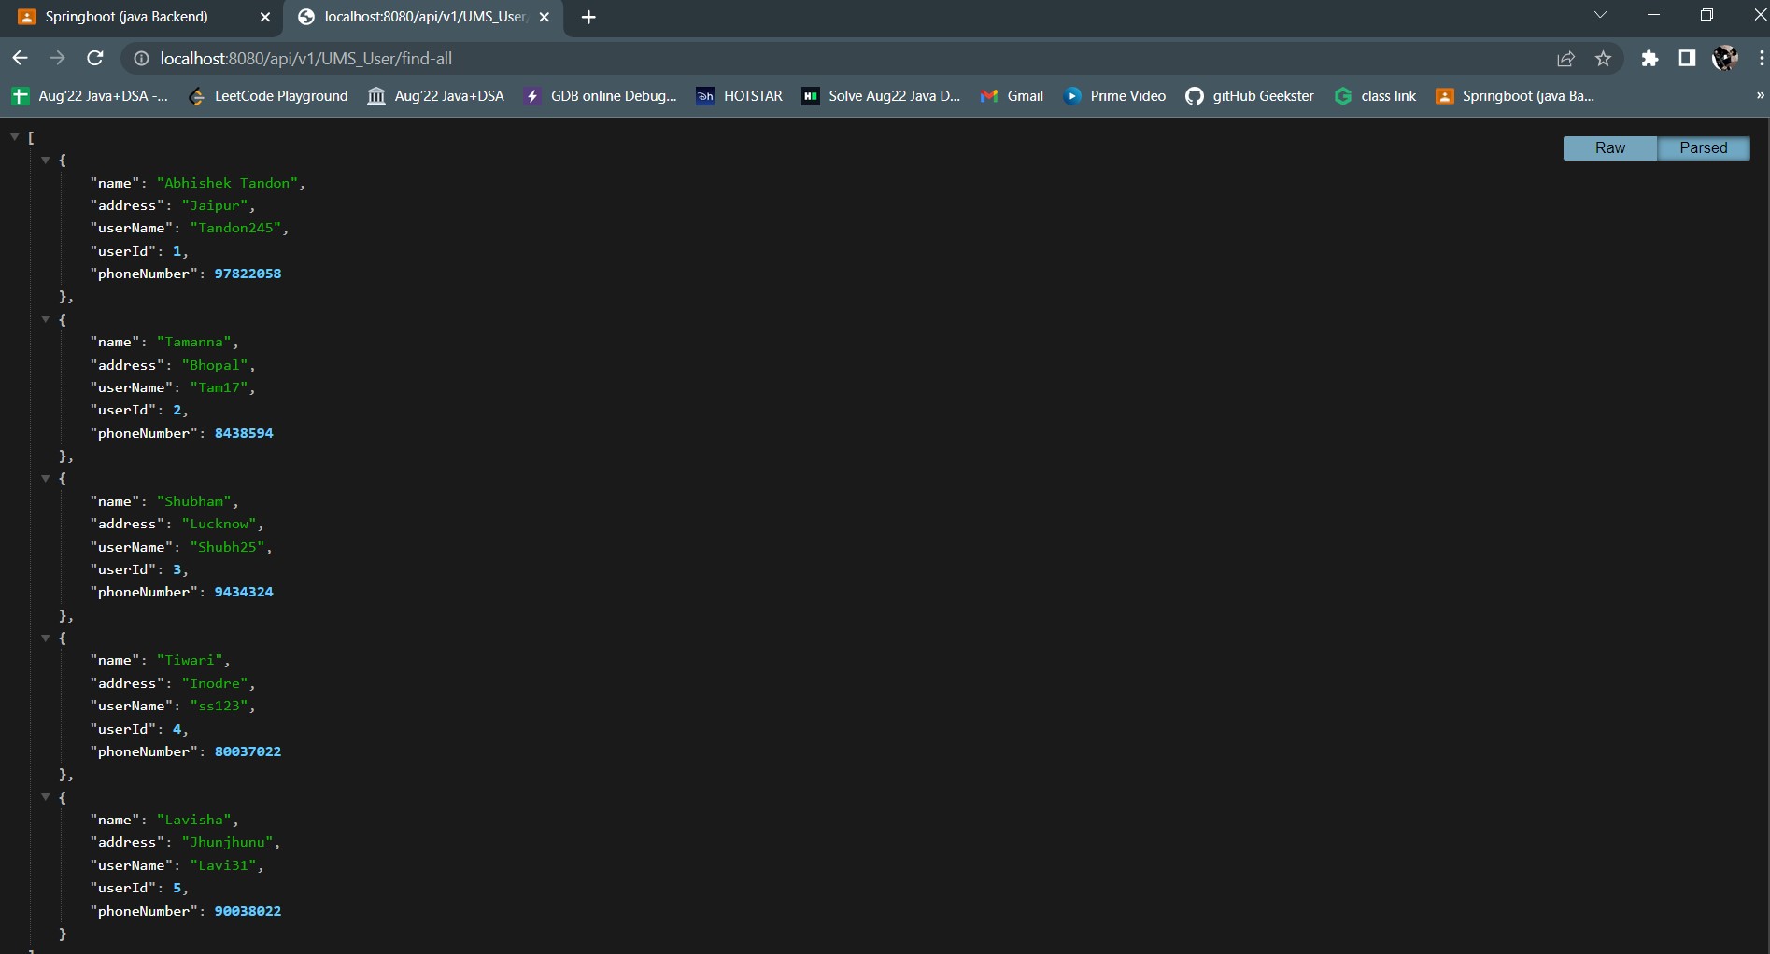Screen dimensions: 1770x954
Task: Click the extensions puzzle icon
Action: tap(1649, 58)
